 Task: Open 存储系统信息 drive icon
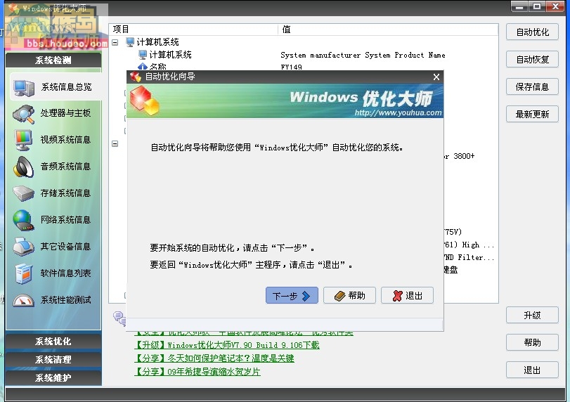click(23, 193)
